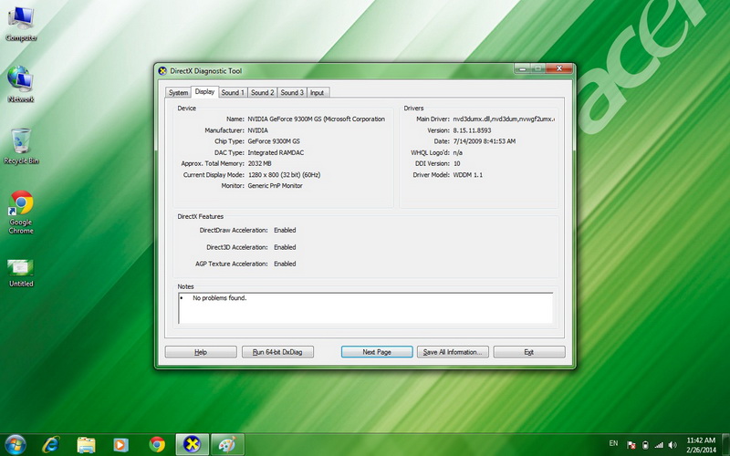Click driver date 7/14/2009 value

coord(485,141)
